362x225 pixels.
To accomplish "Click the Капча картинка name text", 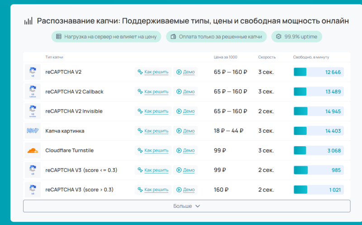I will click(x=65, y=131).
